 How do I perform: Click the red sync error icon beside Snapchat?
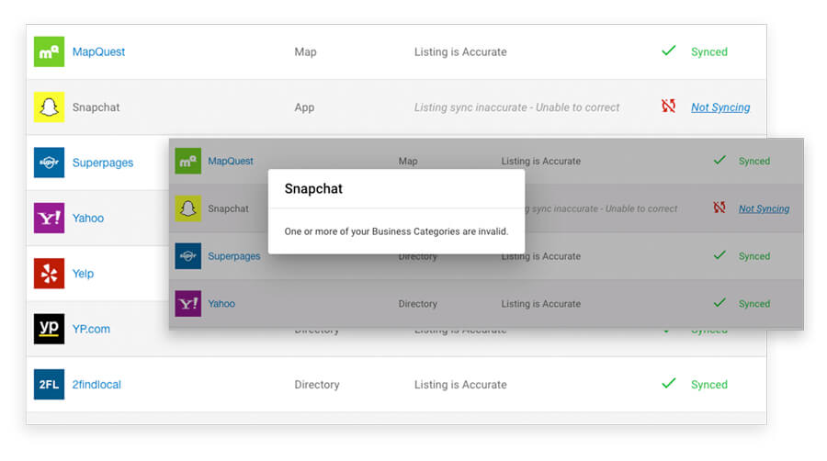point(668,107)
